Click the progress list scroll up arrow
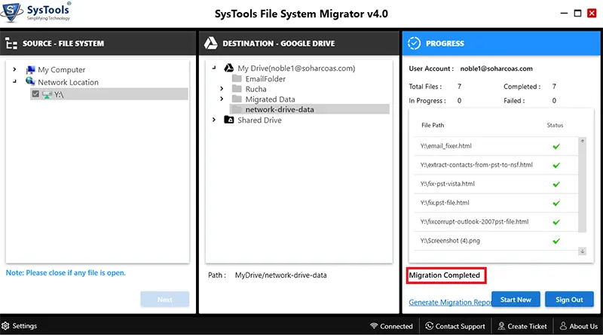Screen dimensions: 603x335 tap(582, 142)
